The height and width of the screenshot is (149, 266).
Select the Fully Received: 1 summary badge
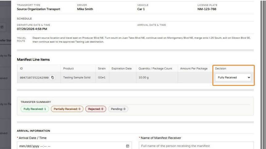pos(35,109)
